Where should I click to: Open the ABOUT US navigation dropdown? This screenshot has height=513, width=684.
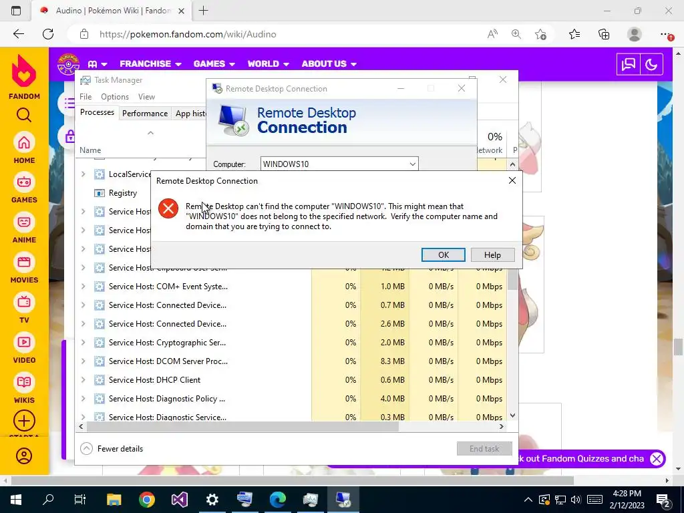329,63
